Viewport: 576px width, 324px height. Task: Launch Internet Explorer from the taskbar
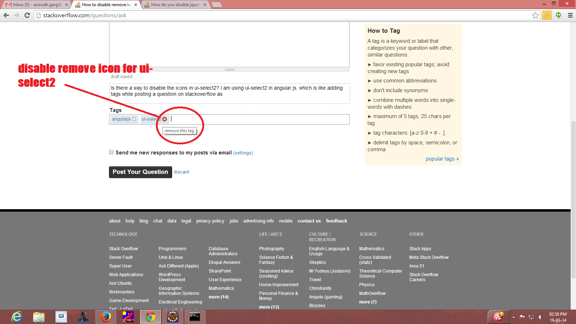point(17,317)
